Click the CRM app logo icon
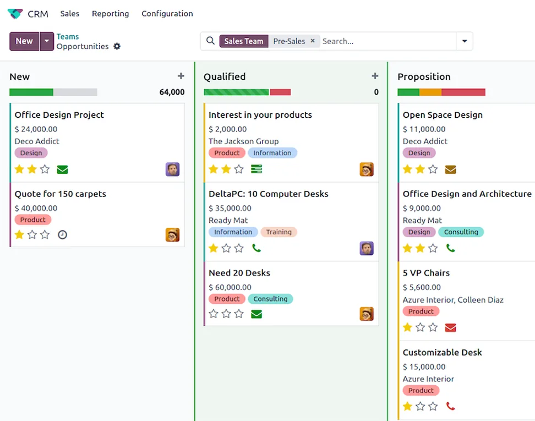 coord(15,14)
